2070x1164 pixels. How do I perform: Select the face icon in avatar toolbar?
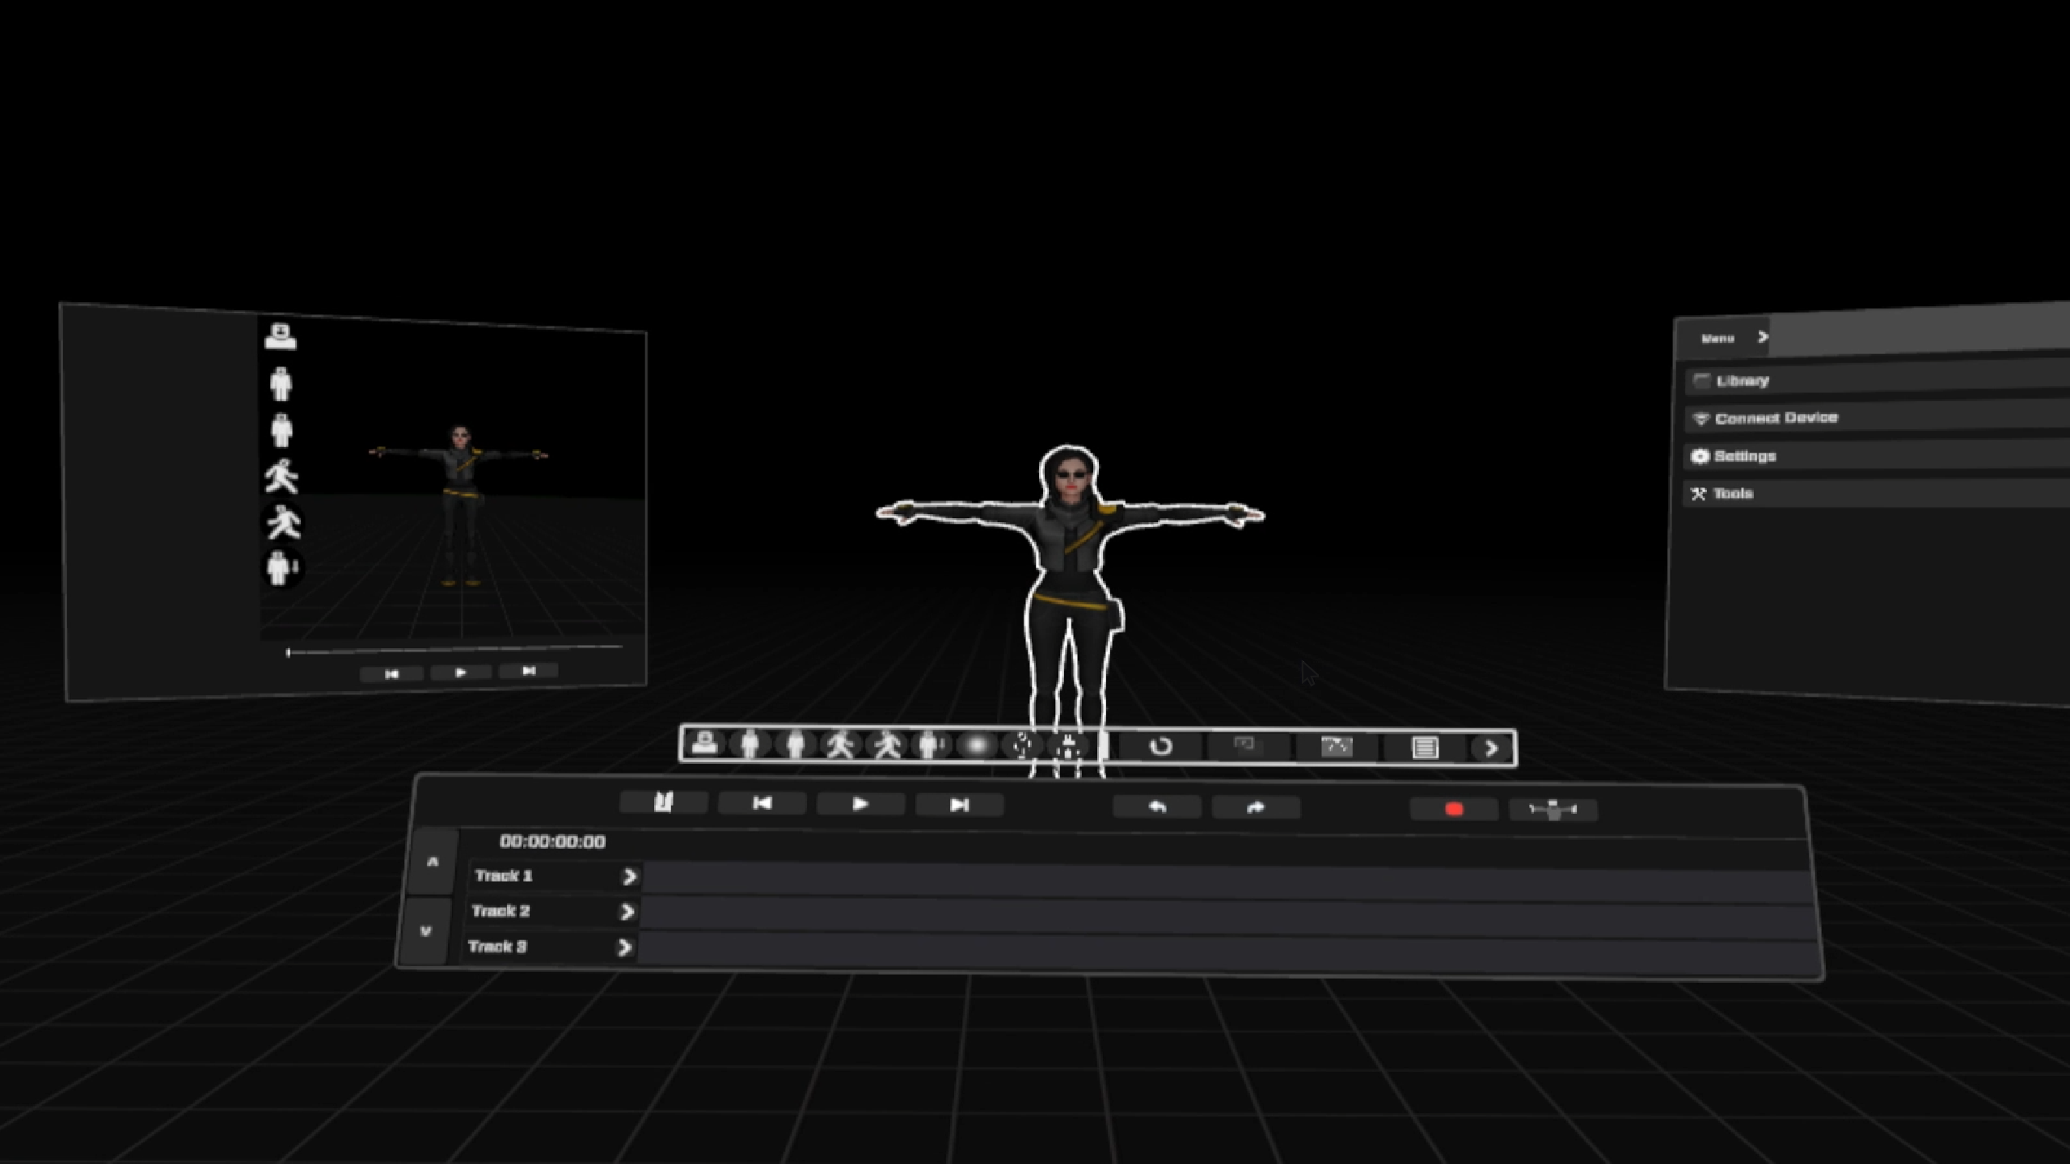(704, 743)
